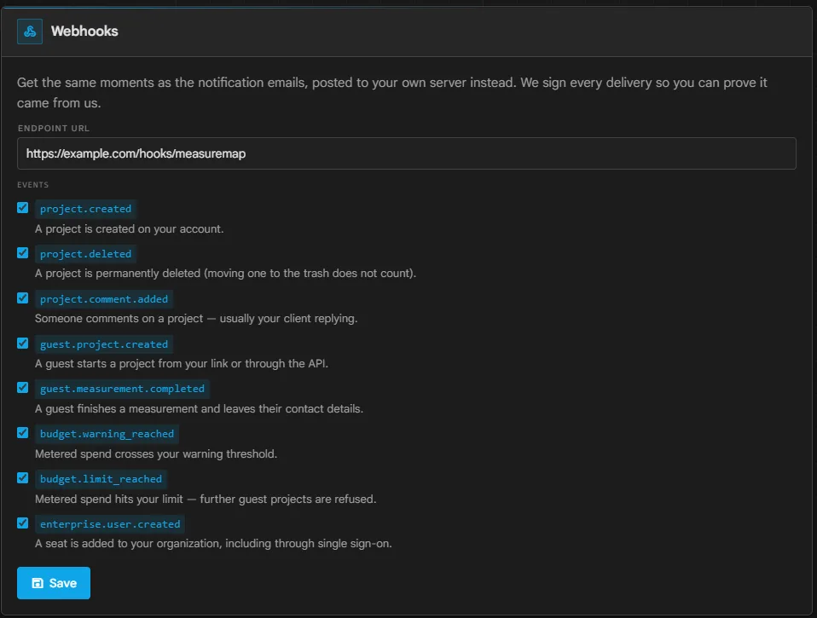Click the EVENTS section label
Image resolution: width=817 pixels, height=618 pixels.
pos(32,185)
